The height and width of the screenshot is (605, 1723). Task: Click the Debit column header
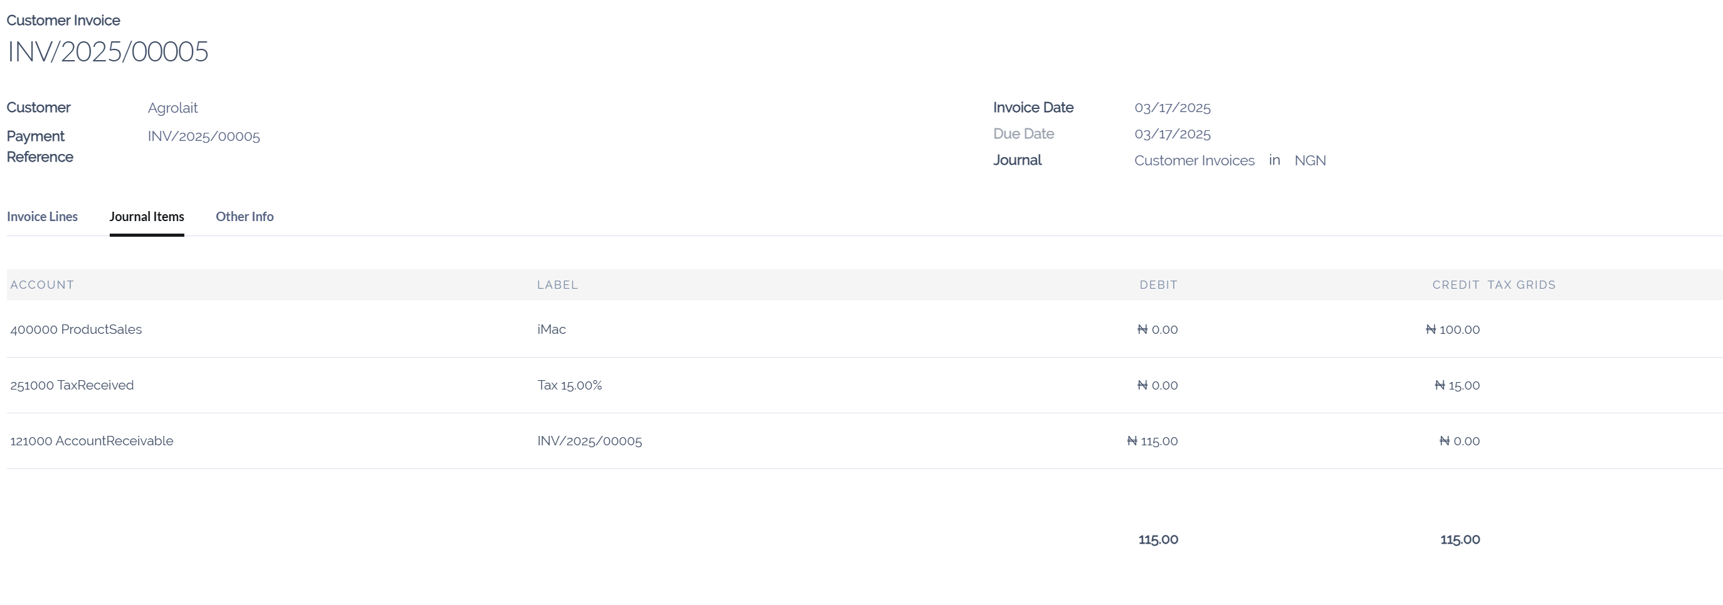pyautogui.click(x=1159, y=284)
